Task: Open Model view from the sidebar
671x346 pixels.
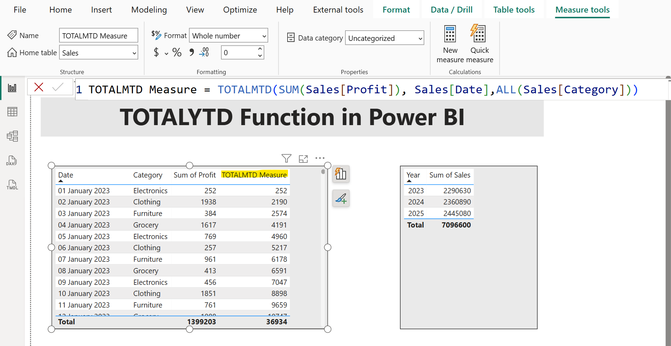Action: [12, 136]
